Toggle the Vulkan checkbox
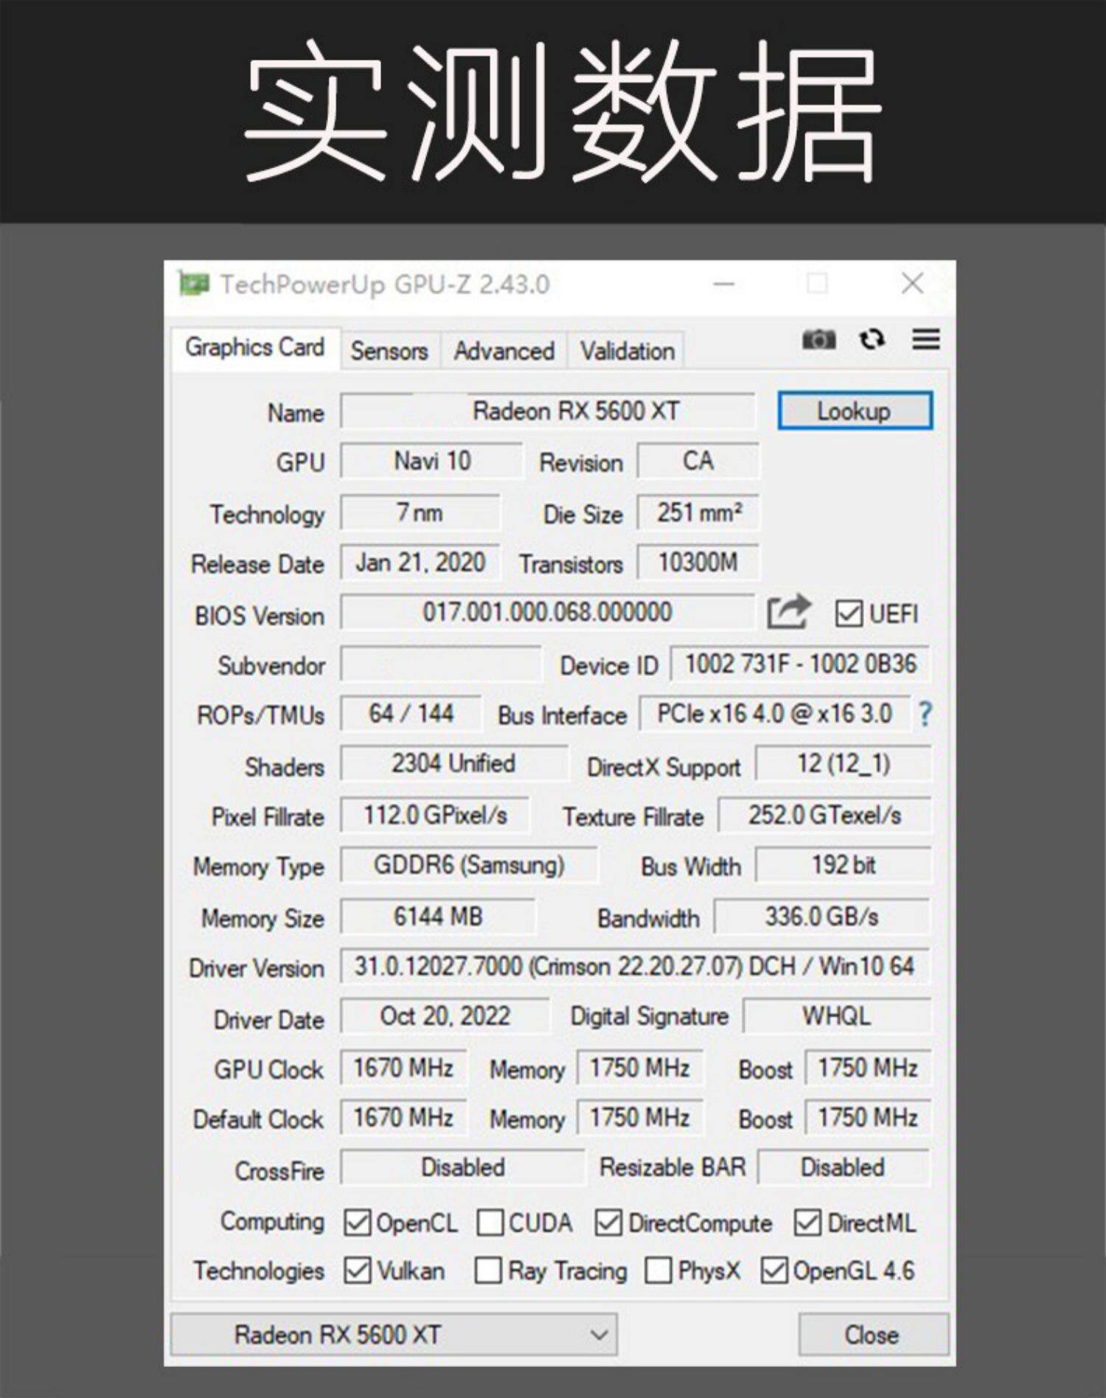 point(358,1270)
